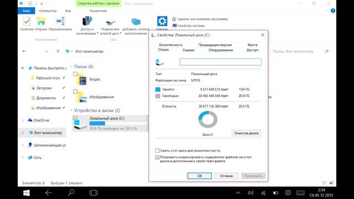The image size is (354, 199).
Task: Switch to Управление ribbon tab
Action: [x=98, y=11]
